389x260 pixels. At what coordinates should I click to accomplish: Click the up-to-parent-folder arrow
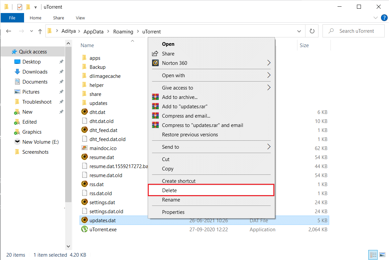(40, 31)
